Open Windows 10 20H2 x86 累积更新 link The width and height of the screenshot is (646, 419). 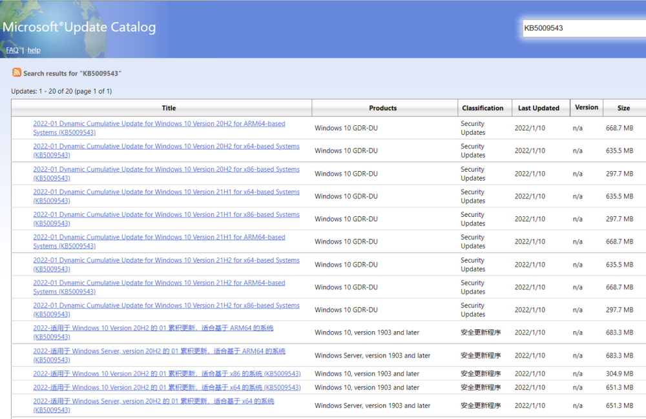[x=167, y=374]
